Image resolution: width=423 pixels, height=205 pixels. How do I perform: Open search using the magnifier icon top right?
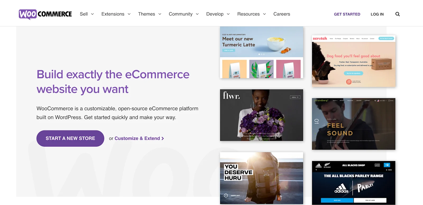(398, 14)
